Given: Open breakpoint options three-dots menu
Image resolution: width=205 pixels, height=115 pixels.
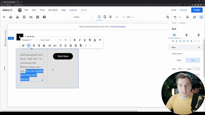Looking at the screenshot, I should pos(117,17).
